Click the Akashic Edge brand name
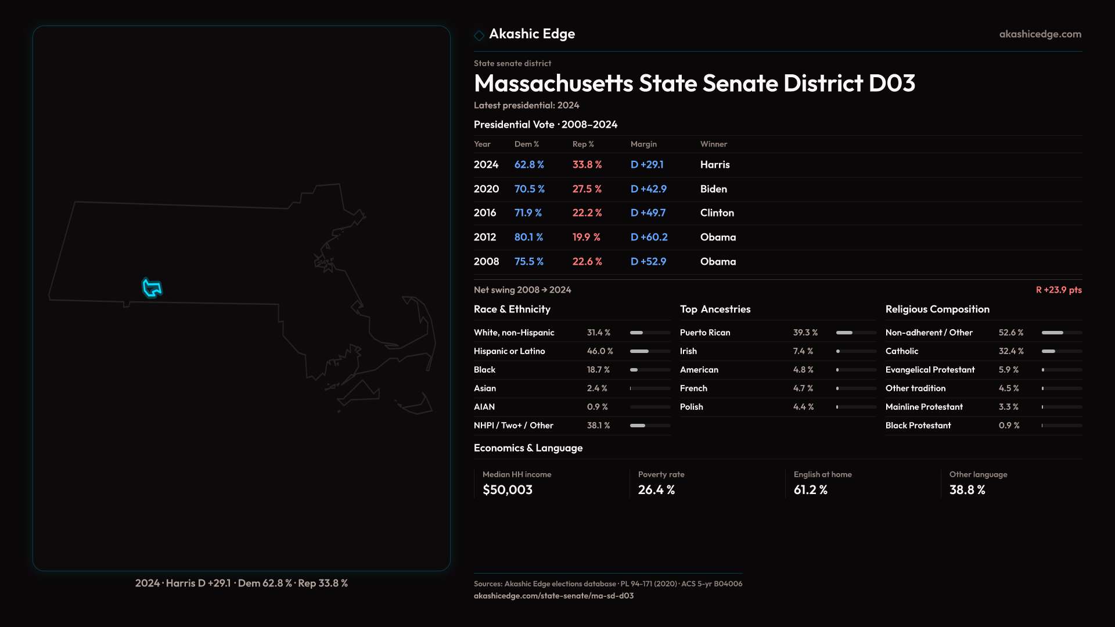The height and width of the screenshot is (627, 1115). point(531,34)
